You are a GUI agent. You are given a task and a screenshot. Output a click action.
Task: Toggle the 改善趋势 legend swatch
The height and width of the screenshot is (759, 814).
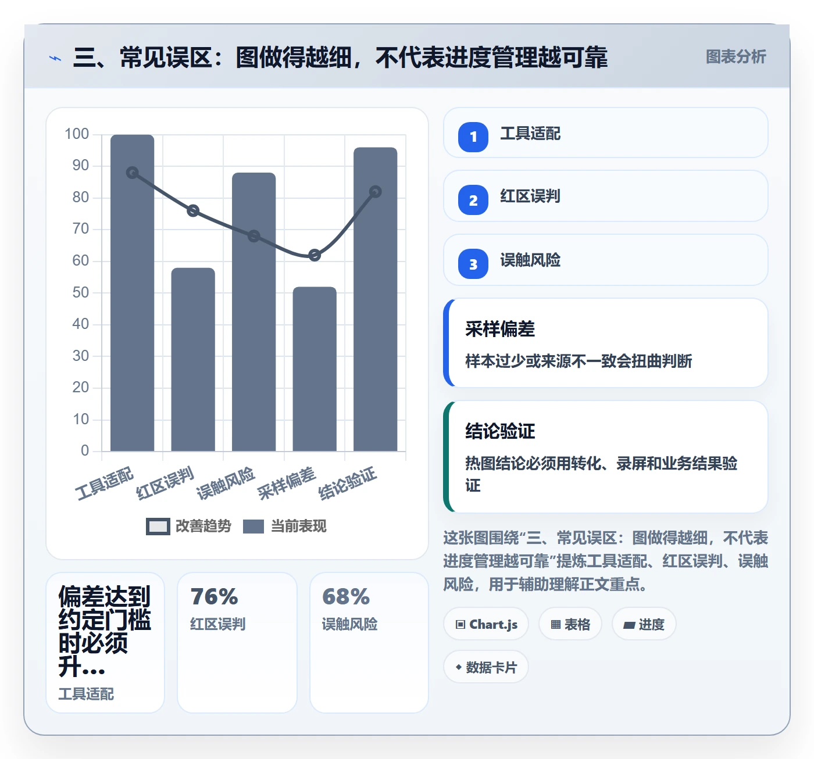158,527
